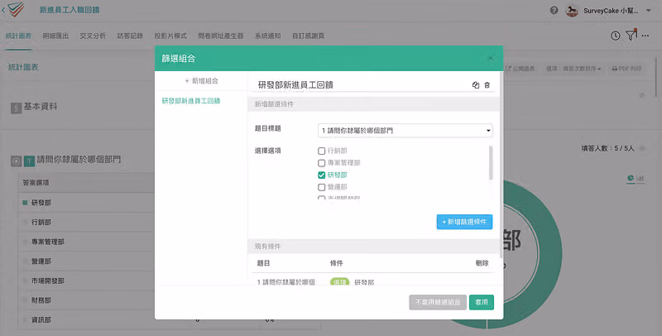This screenshot has height=336, width=662.
Task: Click the filter funnel icon
Action: (631, 35)
